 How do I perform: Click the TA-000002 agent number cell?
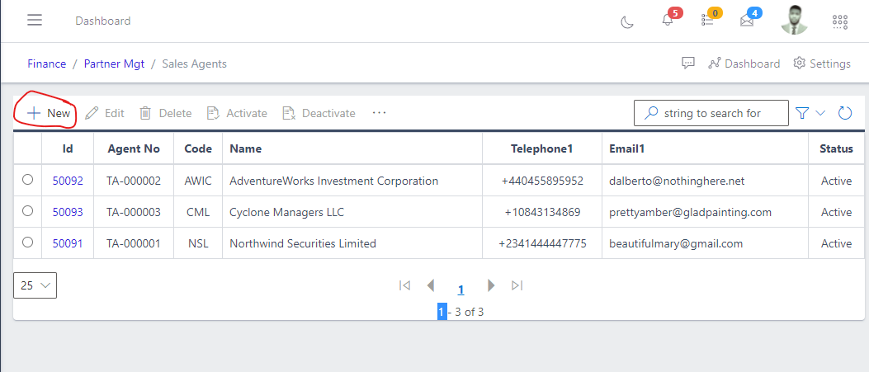point(134,181)
